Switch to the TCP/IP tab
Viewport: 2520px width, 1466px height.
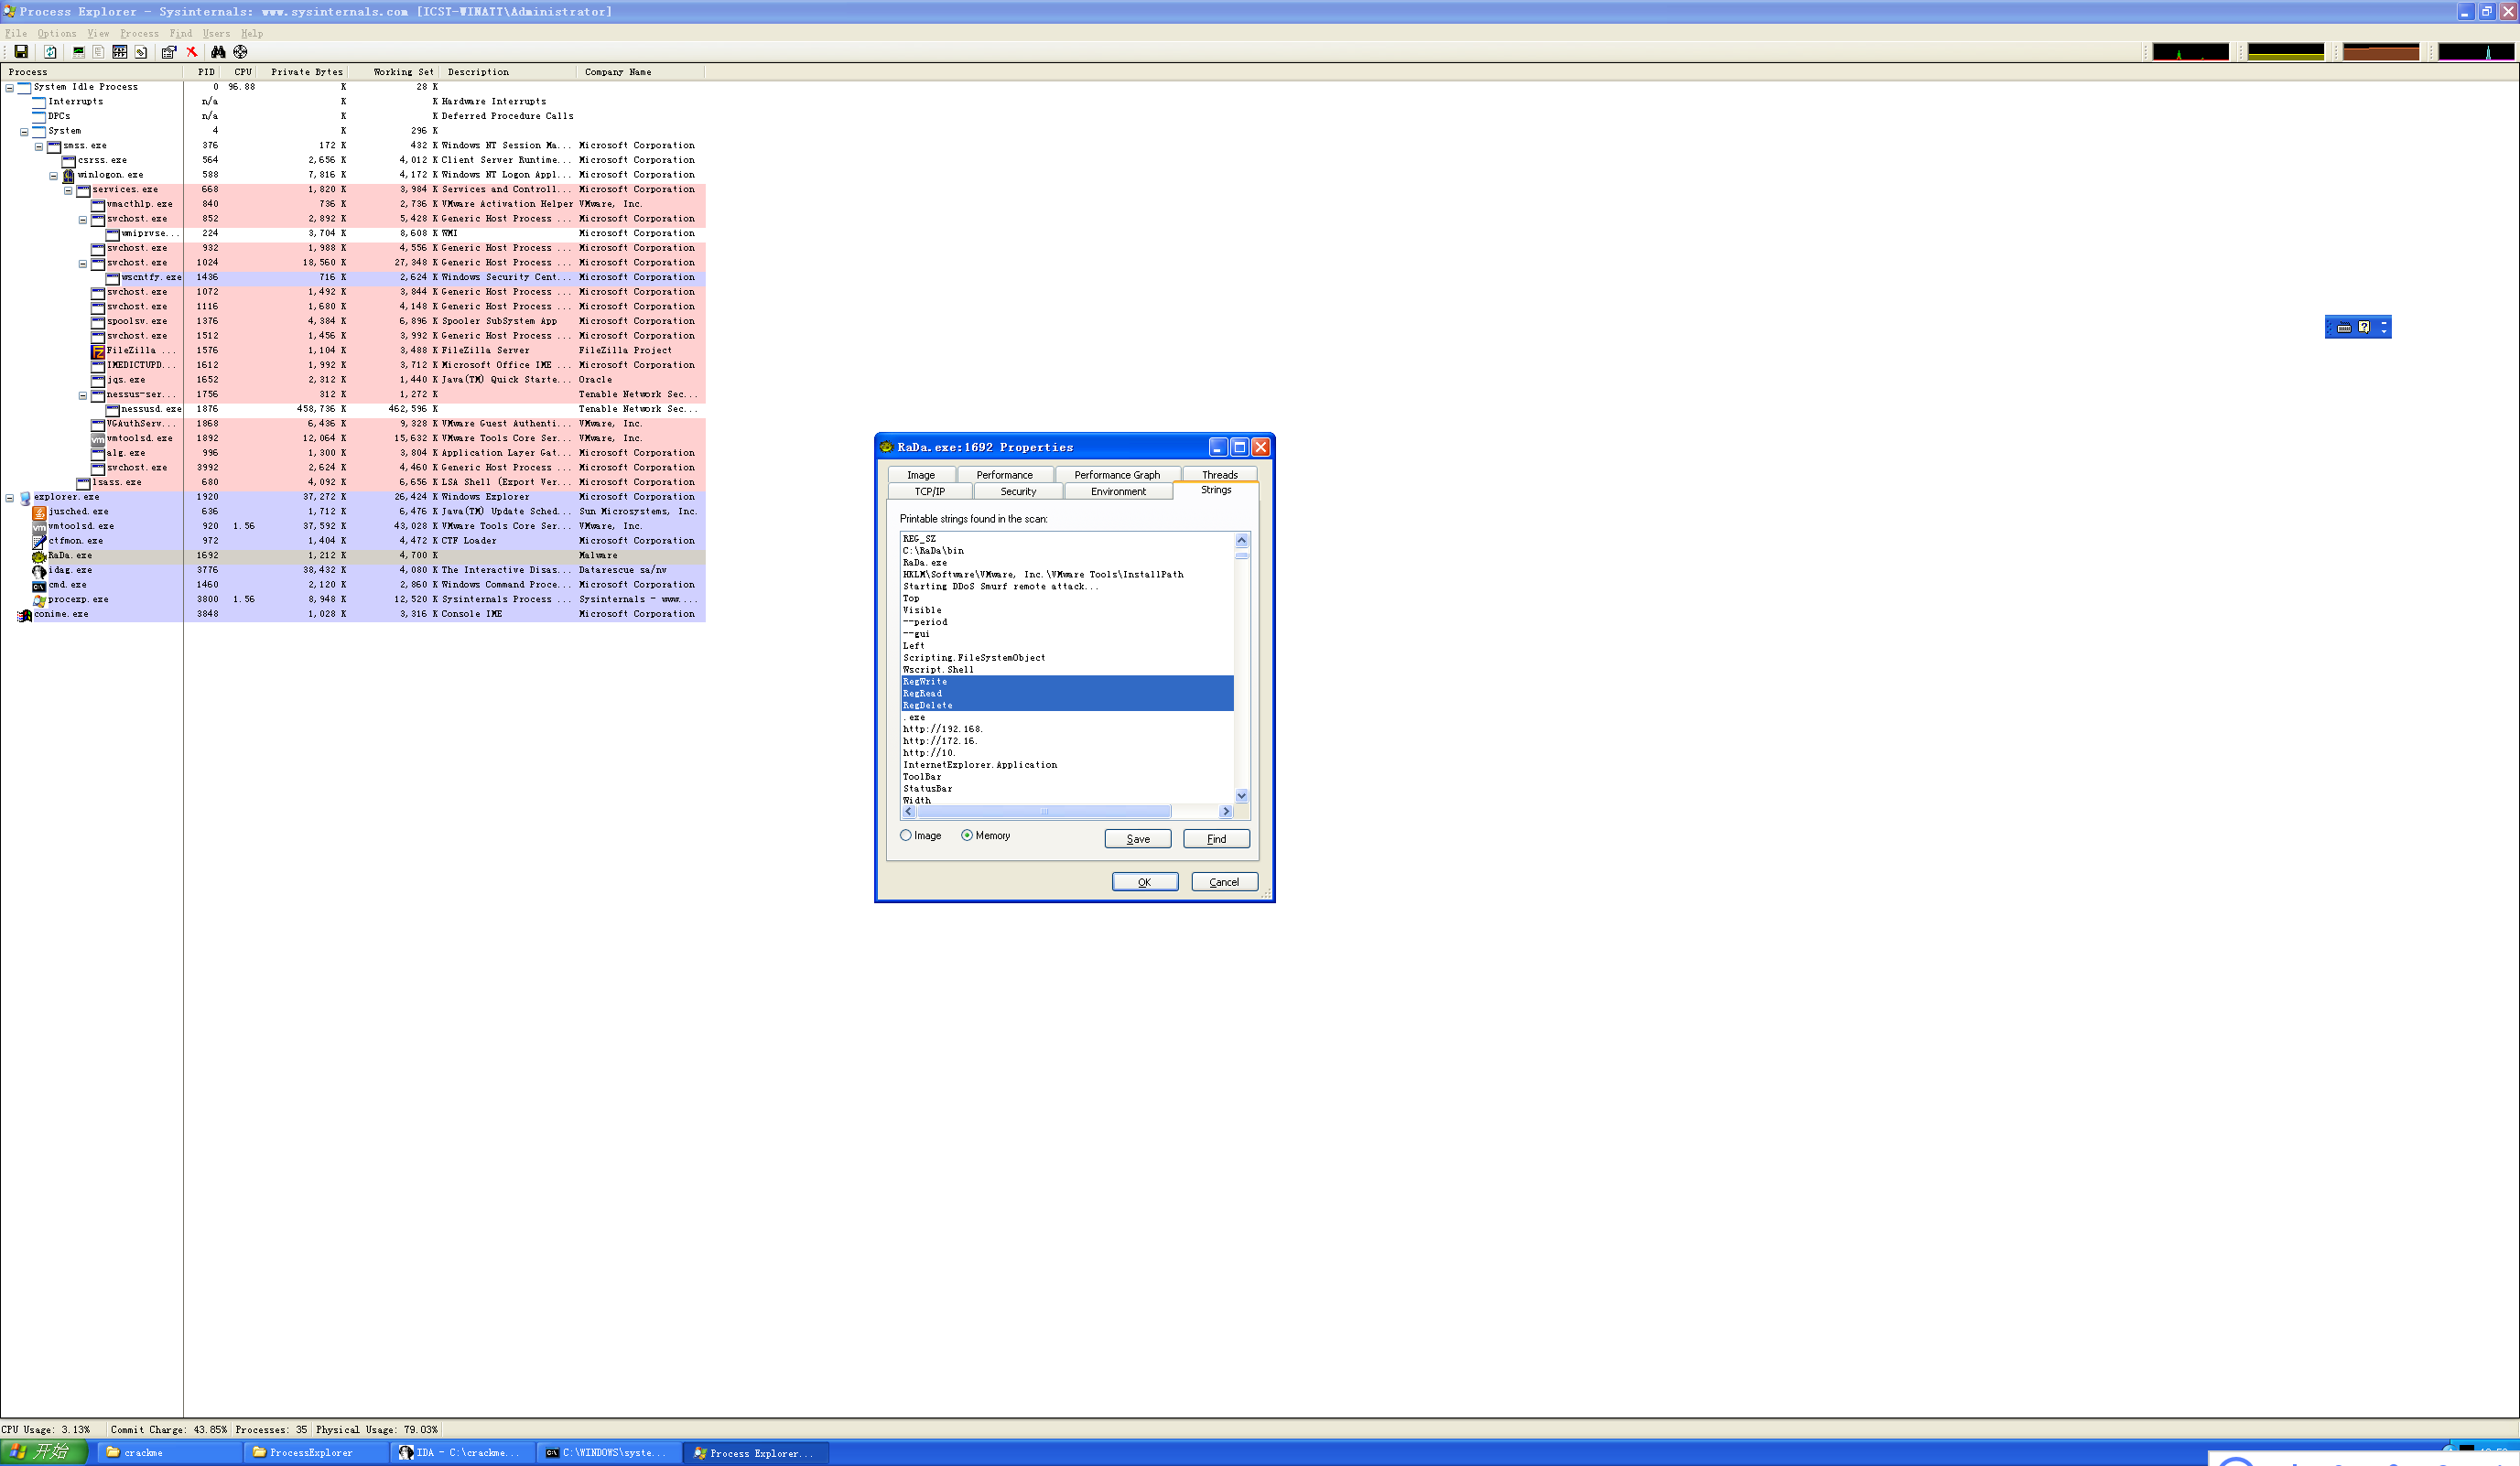pos(929,491)
